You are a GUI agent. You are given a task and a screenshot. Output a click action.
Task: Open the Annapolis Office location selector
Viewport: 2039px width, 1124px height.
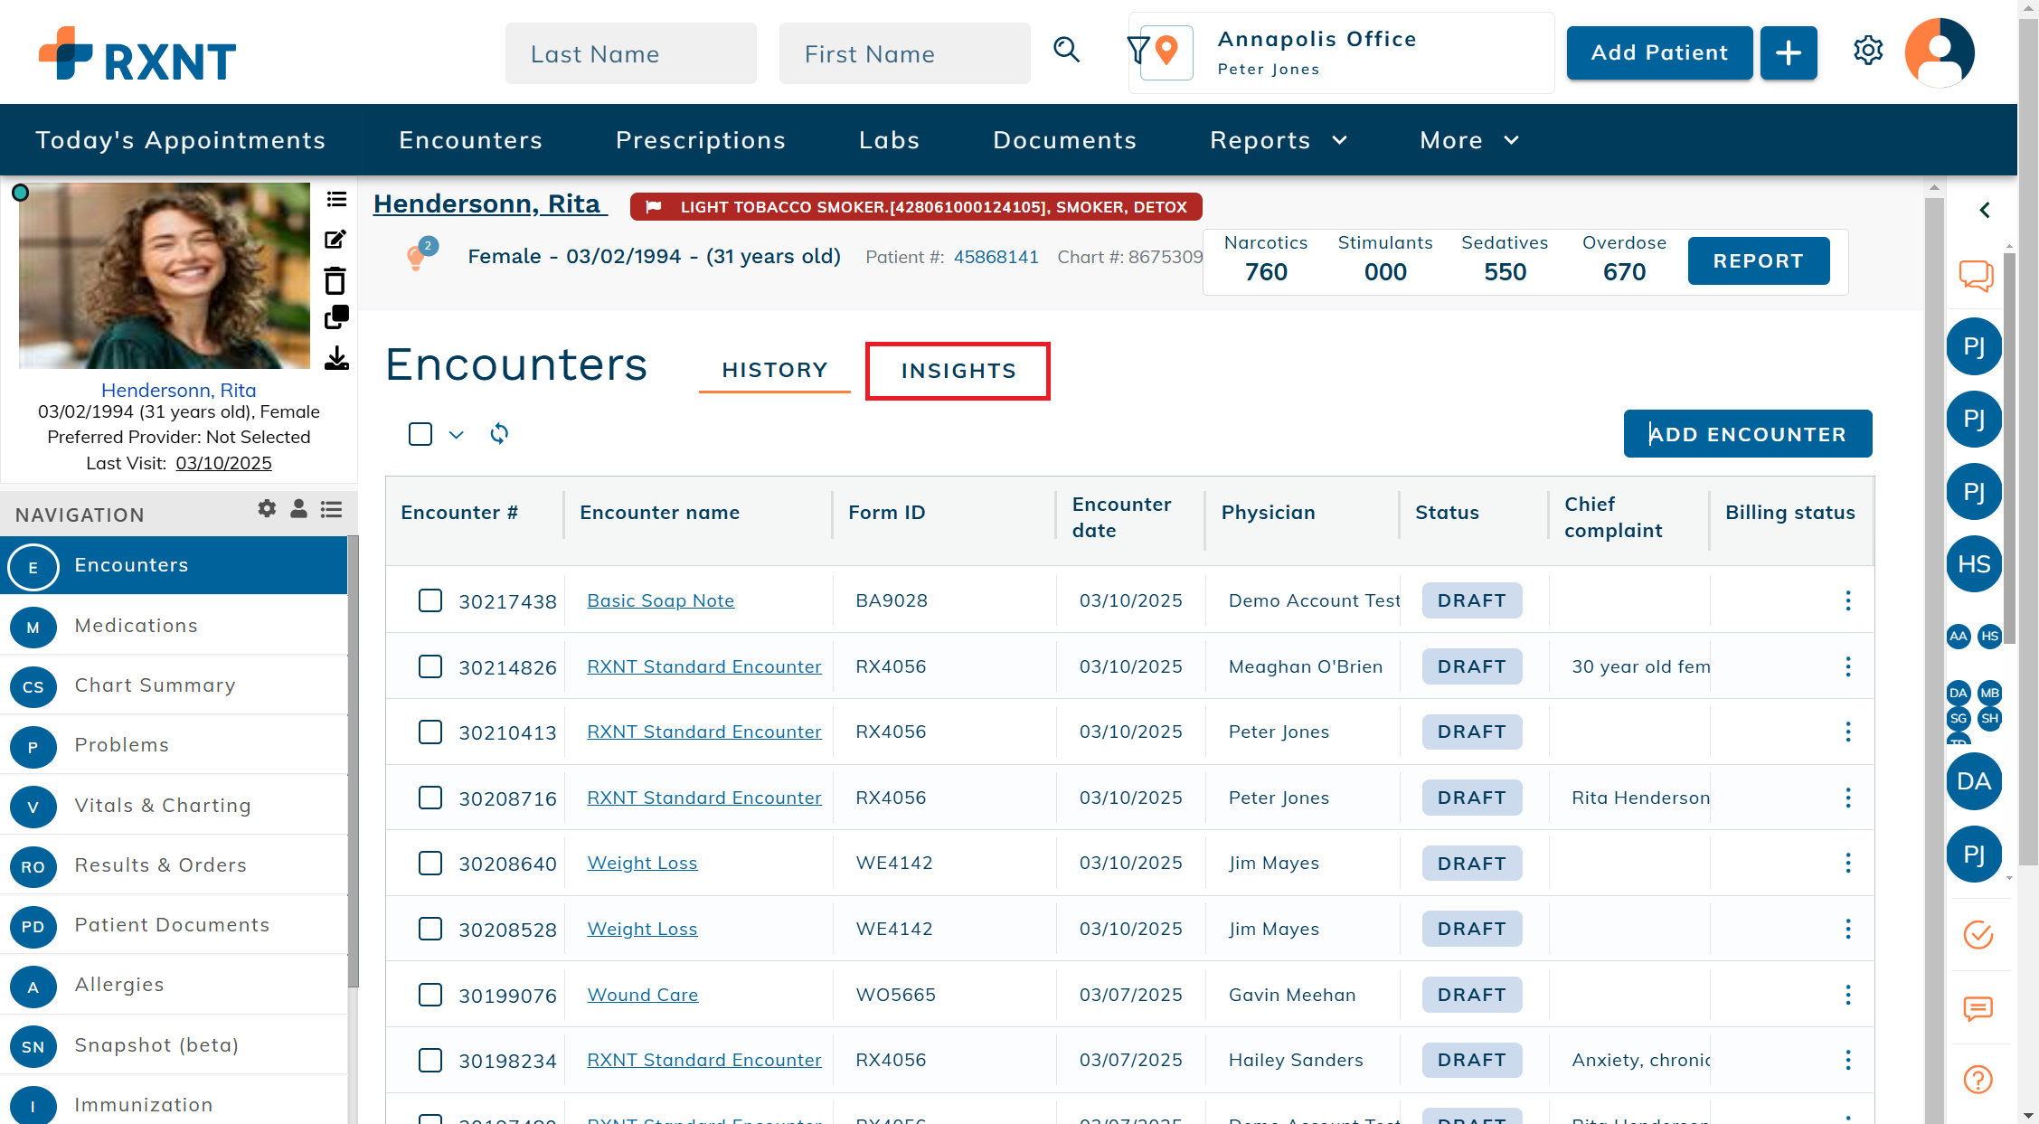click(x=1341, y=52)
